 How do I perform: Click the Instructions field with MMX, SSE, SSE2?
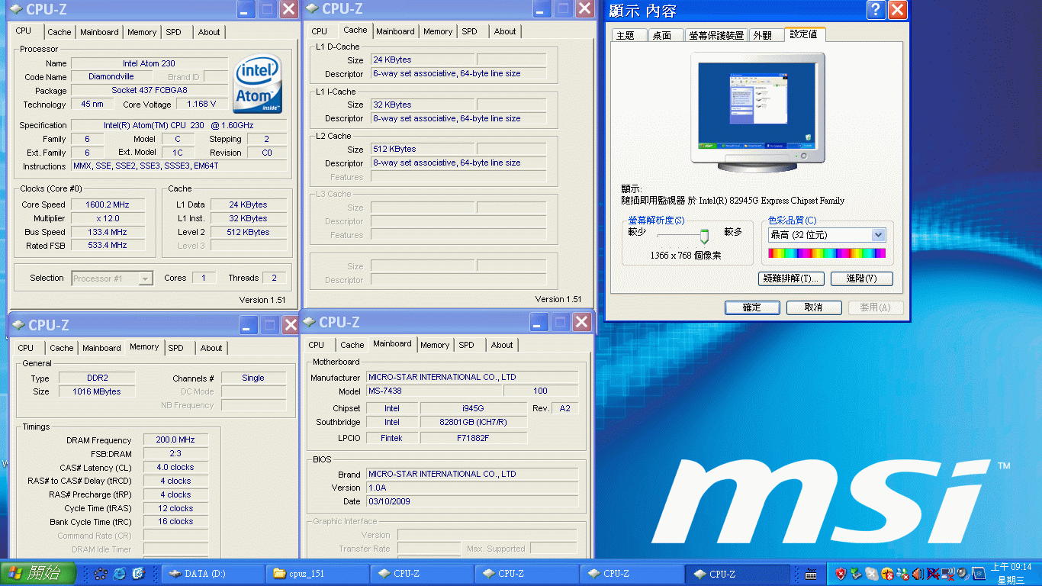179,166
